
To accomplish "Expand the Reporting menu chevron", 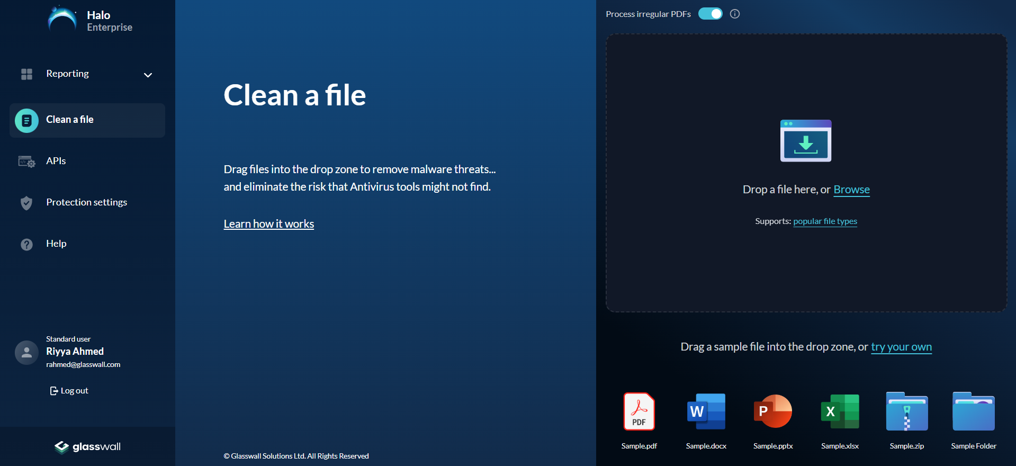I will coord(148,75).
